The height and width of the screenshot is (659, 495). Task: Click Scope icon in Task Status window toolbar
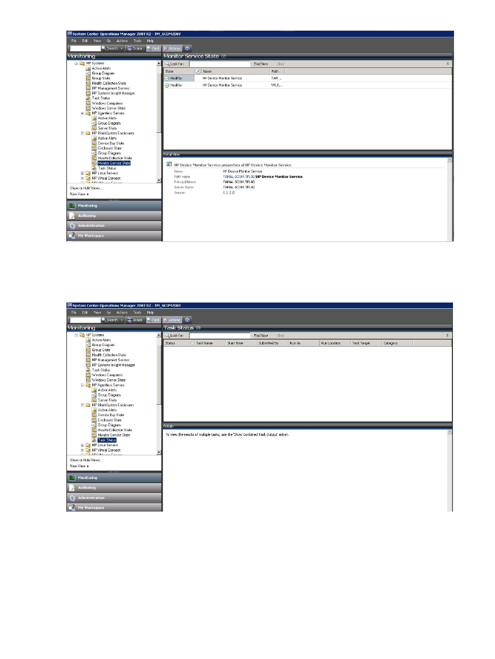tap(135, 320)
